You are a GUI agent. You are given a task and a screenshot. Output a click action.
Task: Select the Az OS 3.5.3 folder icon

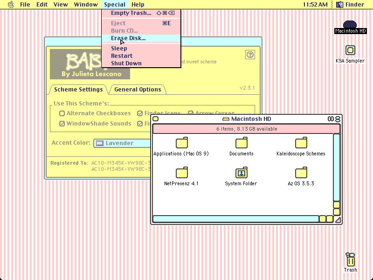tap(301, 173)
